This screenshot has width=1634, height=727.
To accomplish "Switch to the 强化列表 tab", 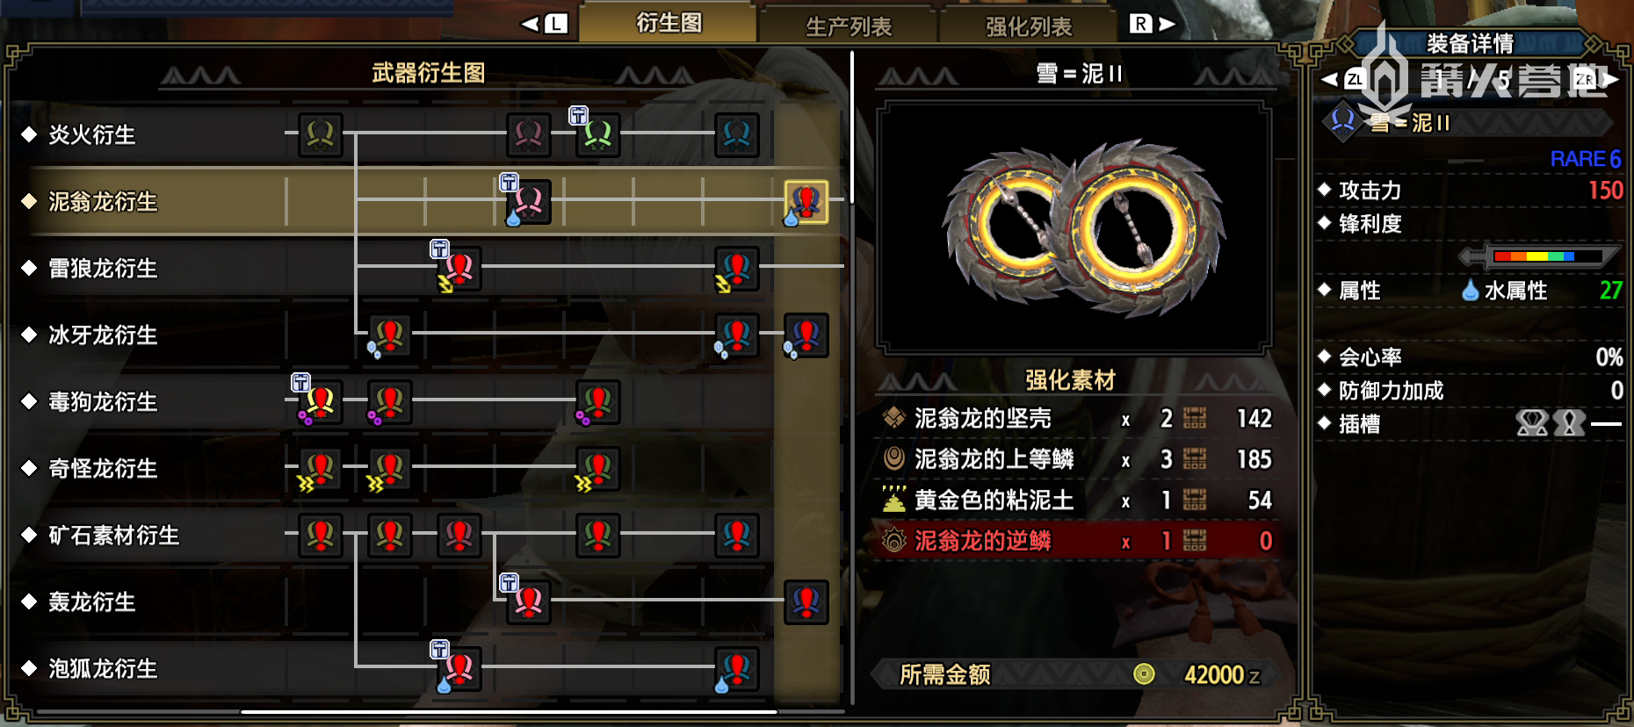I will (x=1029, y=26).
